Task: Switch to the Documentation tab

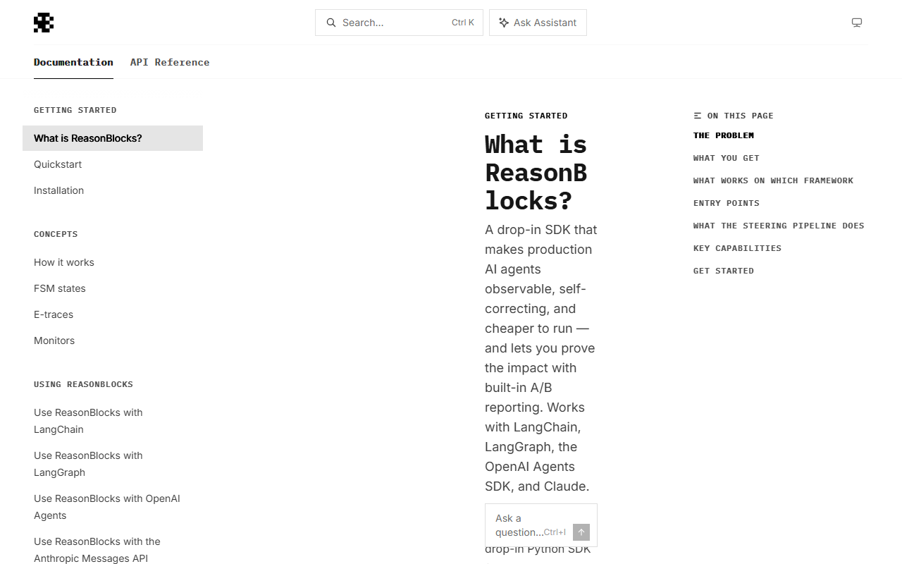Action: 73,62
